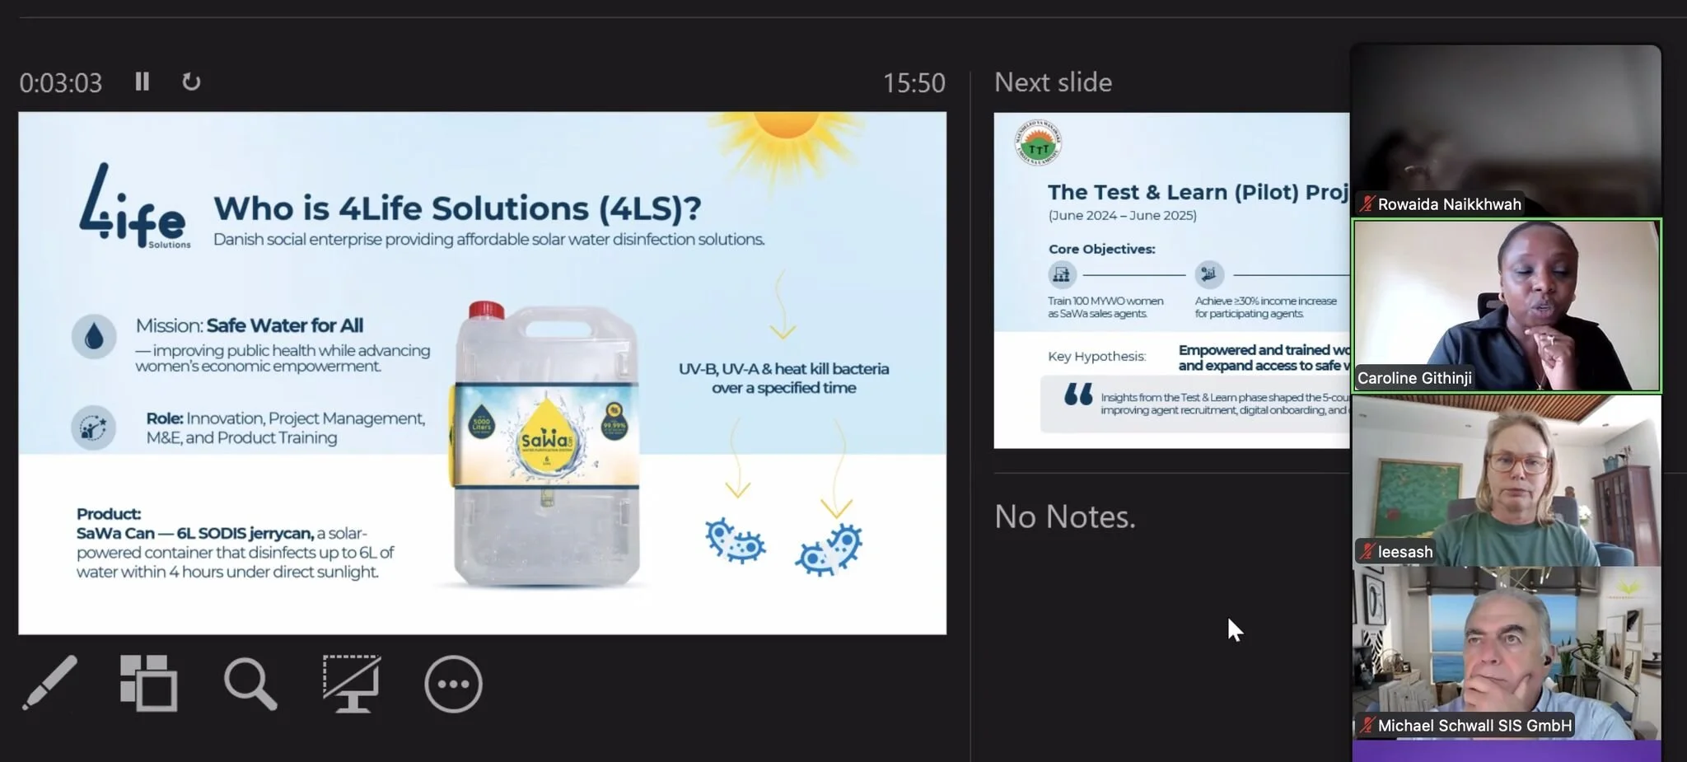Viewport: 1687px width, 762px height.
Task: Activate the zoom into slide magnifier
Action: pyautogui.click(x=250, y=683)
